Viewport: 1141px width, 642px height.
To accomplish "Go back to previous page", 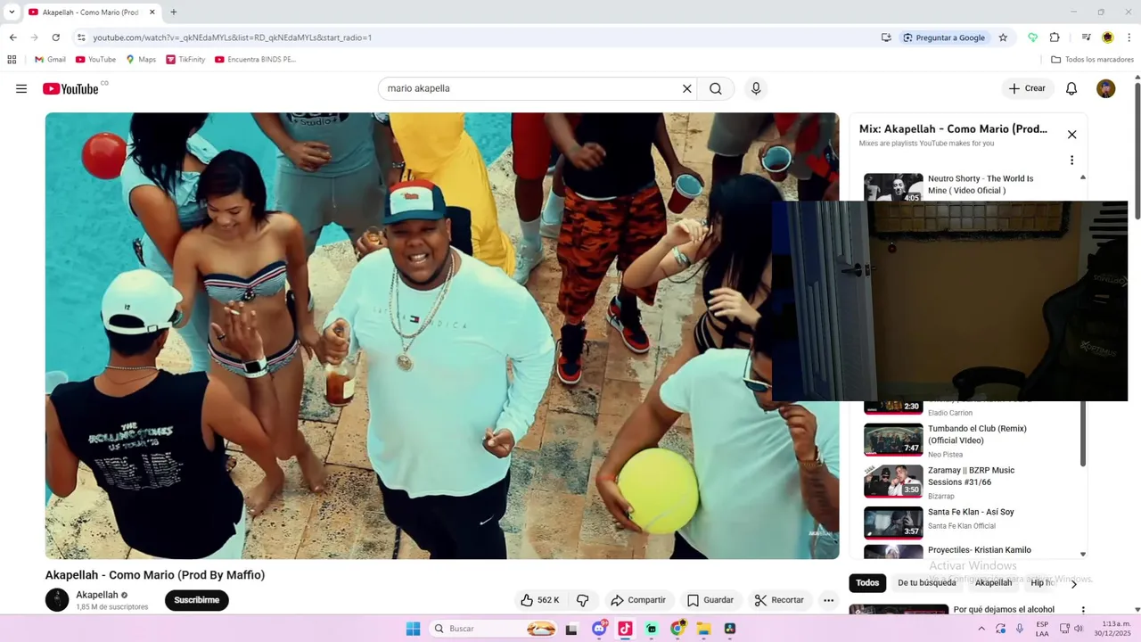I will tap(12, 37).
